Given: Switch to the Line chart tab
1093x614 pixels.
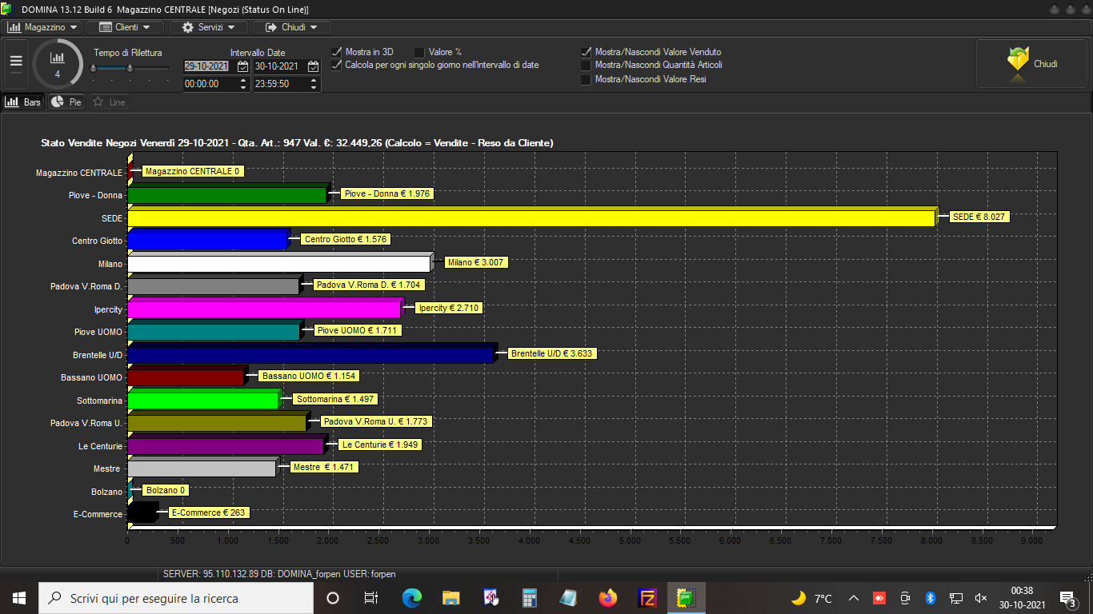Looking at the screenshot, I should pyautogui.click(x=109, y=102).
